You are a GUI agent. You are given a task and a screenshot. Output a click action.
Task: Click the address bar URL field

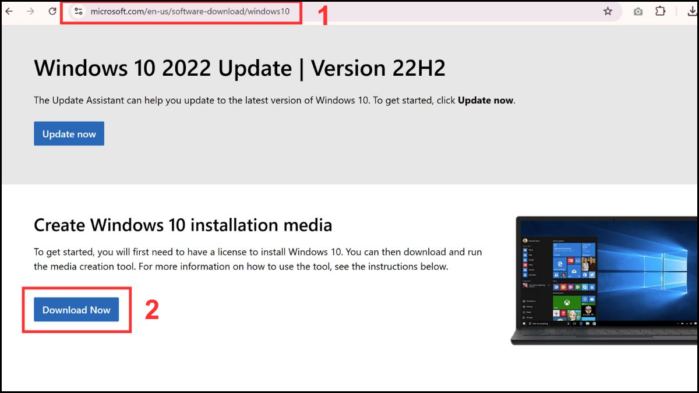click(344, 11)
